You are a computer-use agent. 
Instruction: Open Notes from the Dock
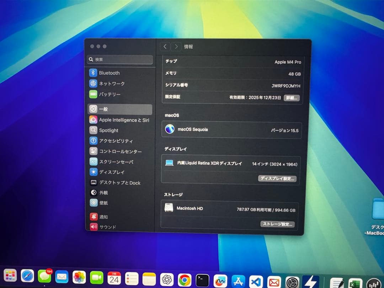point(149,279)
